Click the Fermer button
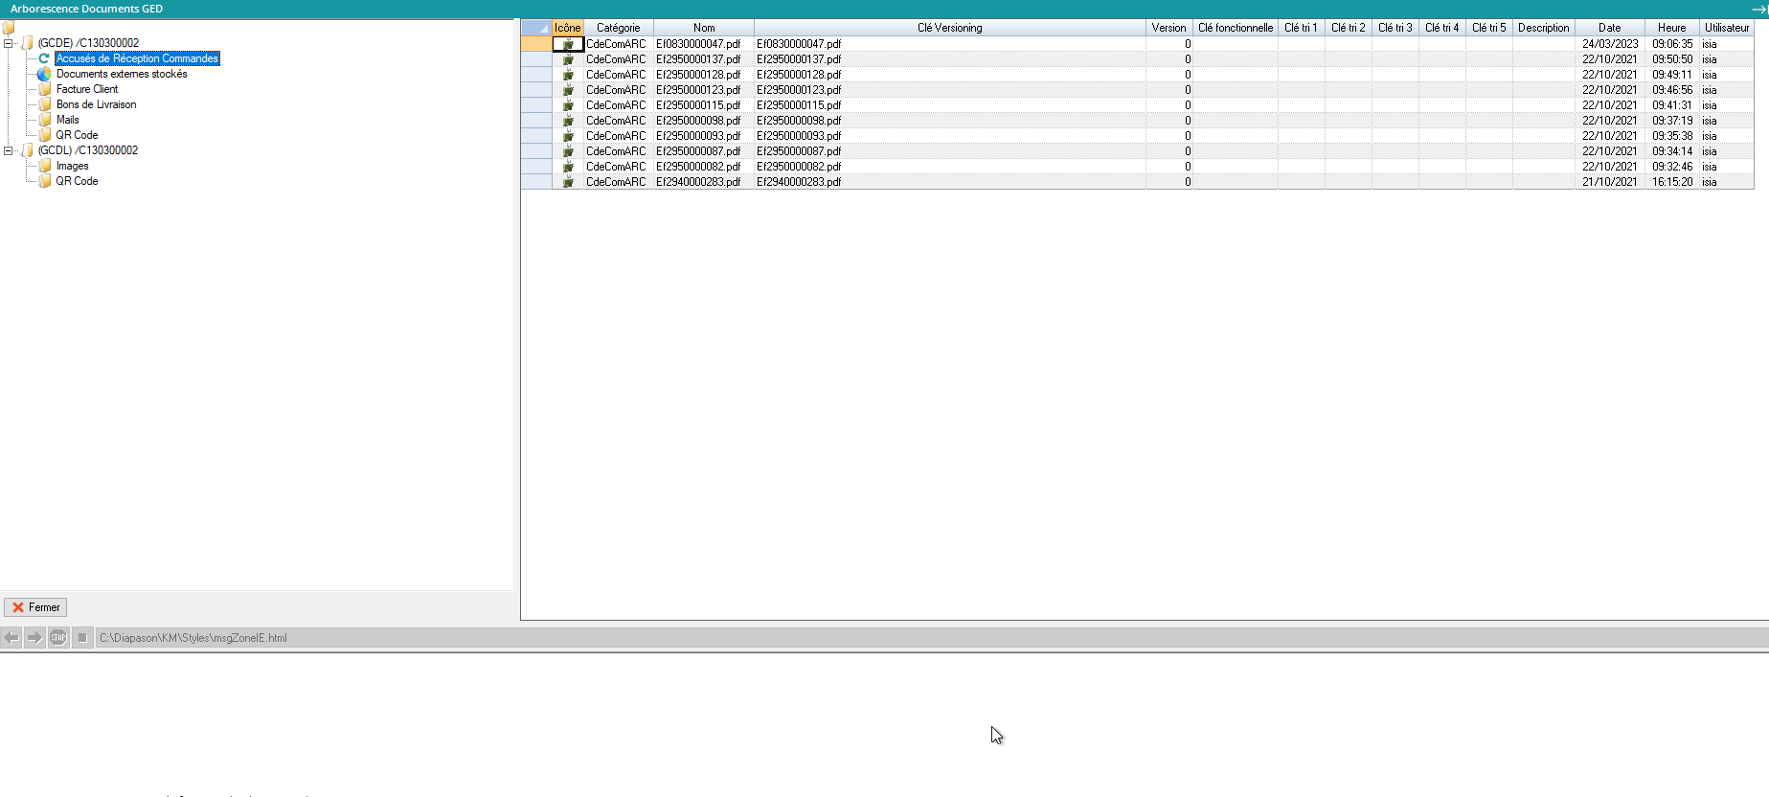Screen dimensions: 1769x797 pyautogui.click(x=35, y=607)
